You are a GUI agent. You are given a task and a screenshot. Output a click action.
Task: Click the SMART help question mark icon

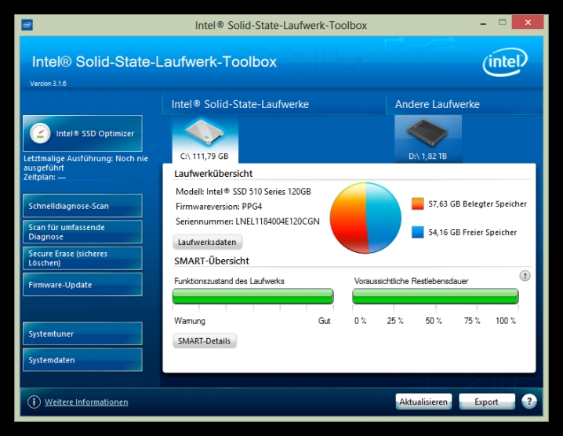pyautogui.click(x=525, y=276)
